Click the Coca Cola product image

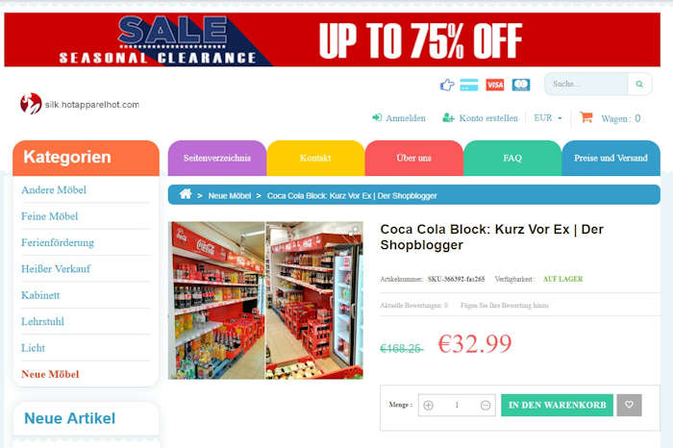pos(265,300)
